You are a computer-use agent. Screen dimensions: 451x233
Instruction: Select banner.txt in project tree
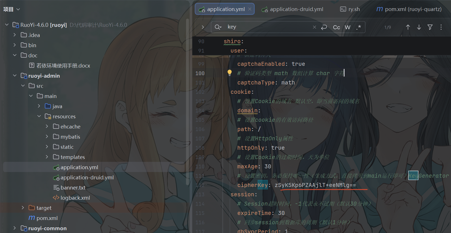point(69,188)
